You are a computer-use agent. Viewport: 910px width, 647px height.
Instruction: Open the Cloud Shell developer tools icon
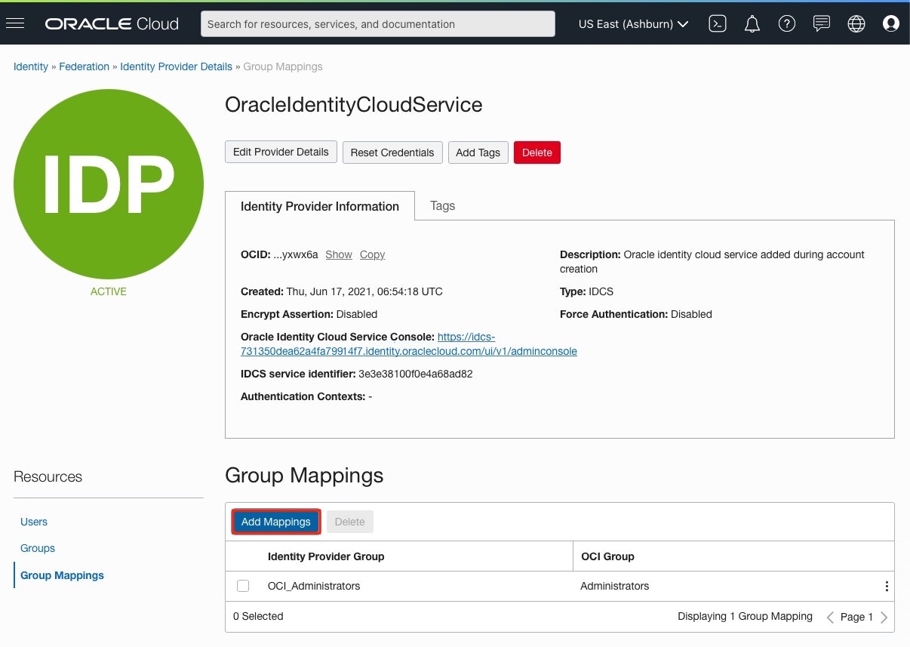click(x=718, y=23)
